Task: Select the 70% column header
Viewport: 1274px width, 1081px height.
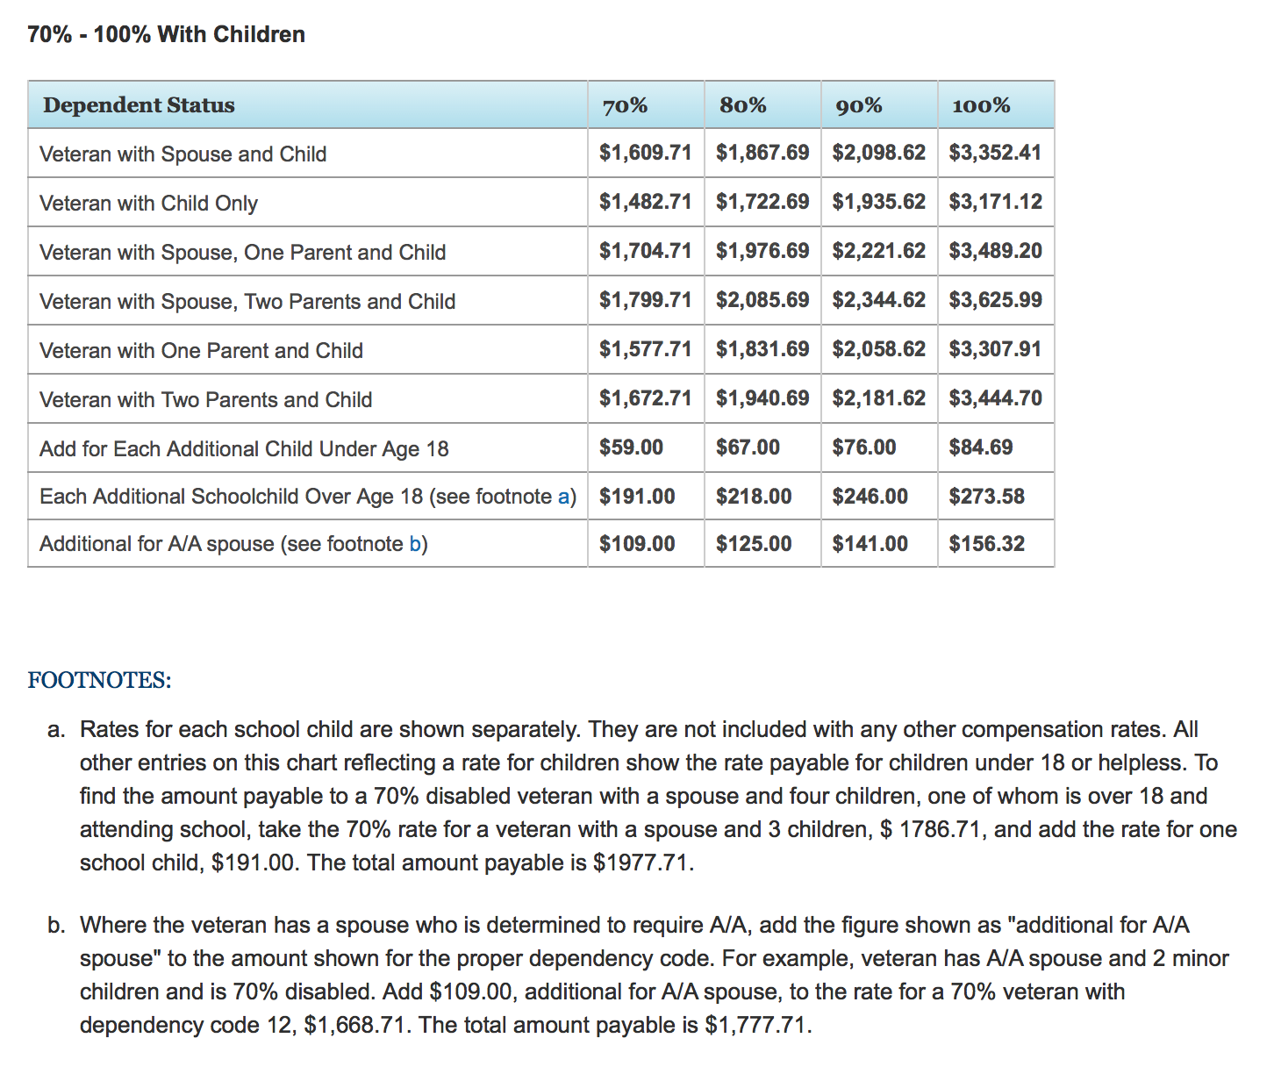Action: point(625,106)
